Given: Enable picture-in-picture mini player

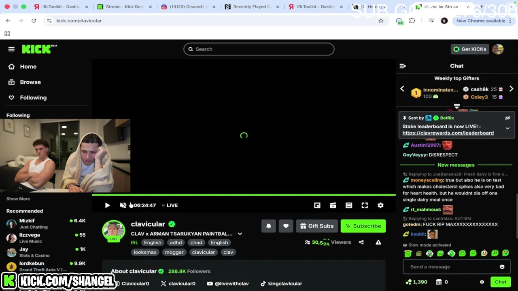Looking at the screenshot, I should 317,205.
